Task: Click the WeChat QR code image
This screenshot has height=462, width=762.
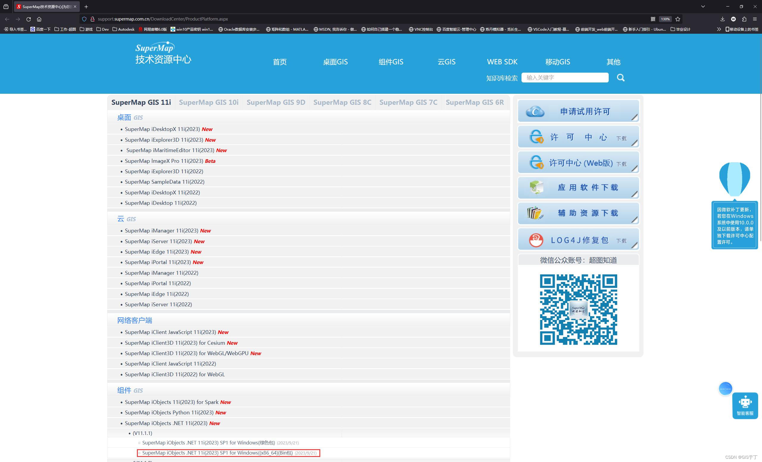Action: [578, 309]
